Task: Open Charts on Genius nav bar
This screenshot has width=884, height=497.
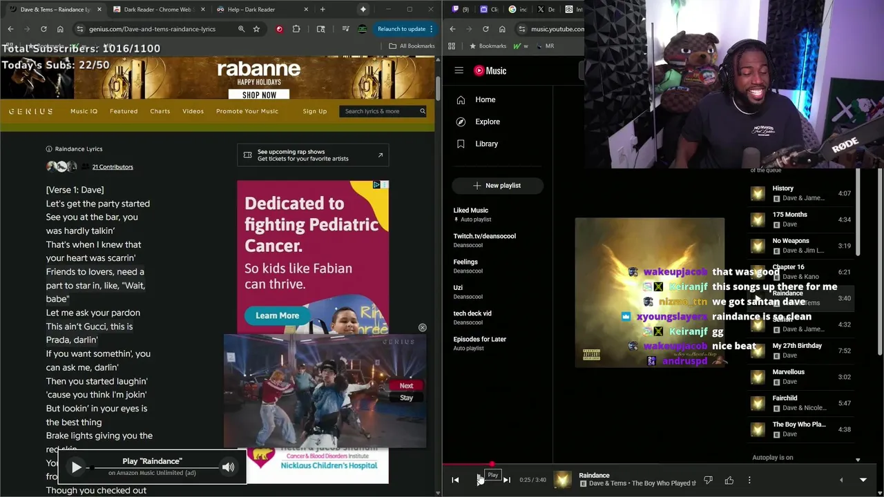Action: click(160, 111)
